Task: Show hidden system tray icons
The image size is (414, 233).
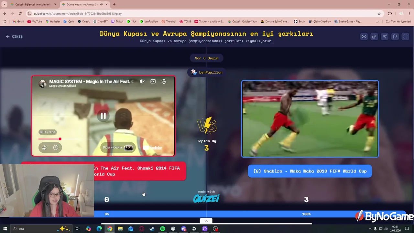Action: [x=370, y=229]
